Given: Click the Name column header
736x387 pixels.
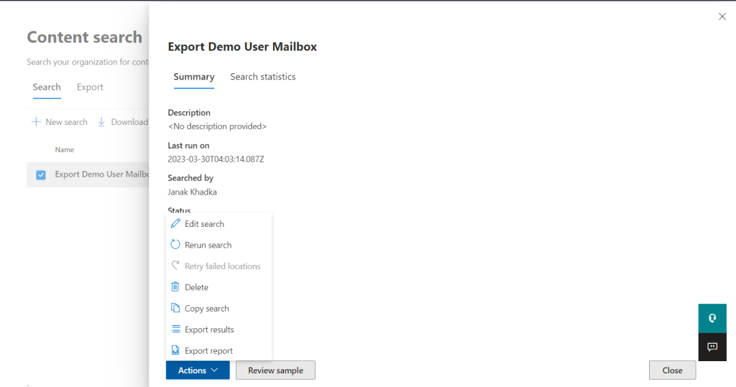Looking at the screenshot, I should click(64, 149).
